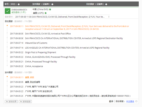This screenshot has height=107, width=142.
Task: Toggle the translation checkbox beside 中文简体
Action: click(136, 101)
